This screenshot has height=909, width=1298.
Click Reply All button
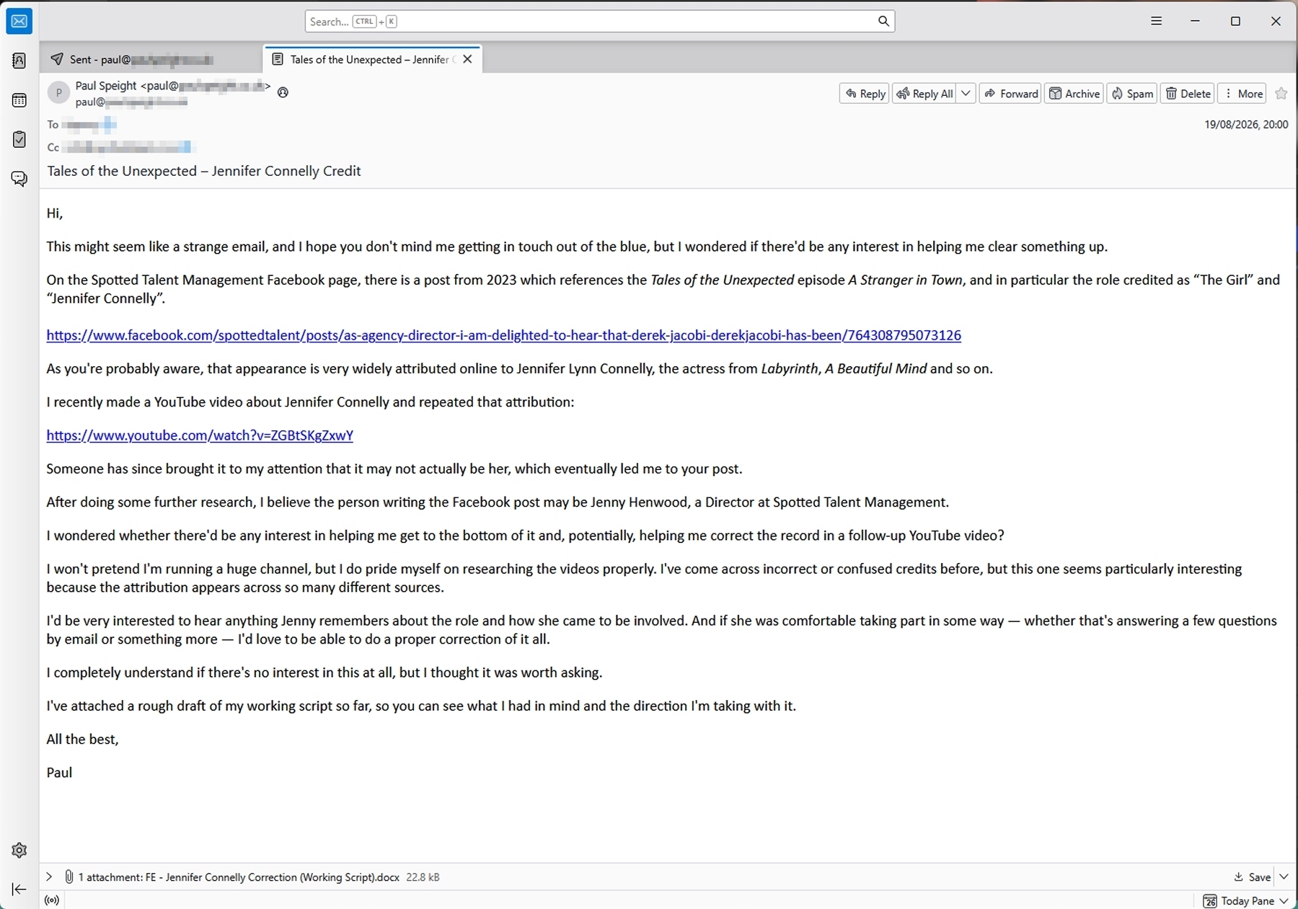click(924, 94)
